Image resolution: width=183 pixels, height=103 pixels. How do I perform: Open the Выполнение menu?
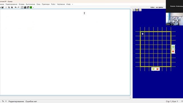[x=31, y=4]
